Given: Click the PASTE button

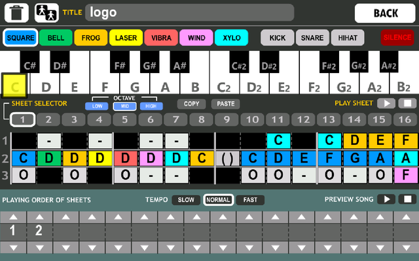Looking at the screenshot, I should [225, 104].
